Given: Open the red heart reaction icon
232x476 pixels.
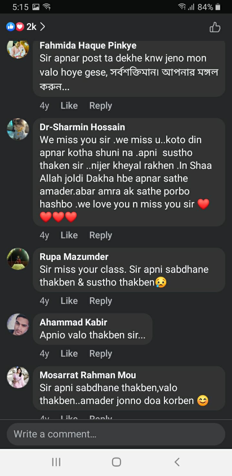Looking at the screenshot, I should tap(20, 27).
